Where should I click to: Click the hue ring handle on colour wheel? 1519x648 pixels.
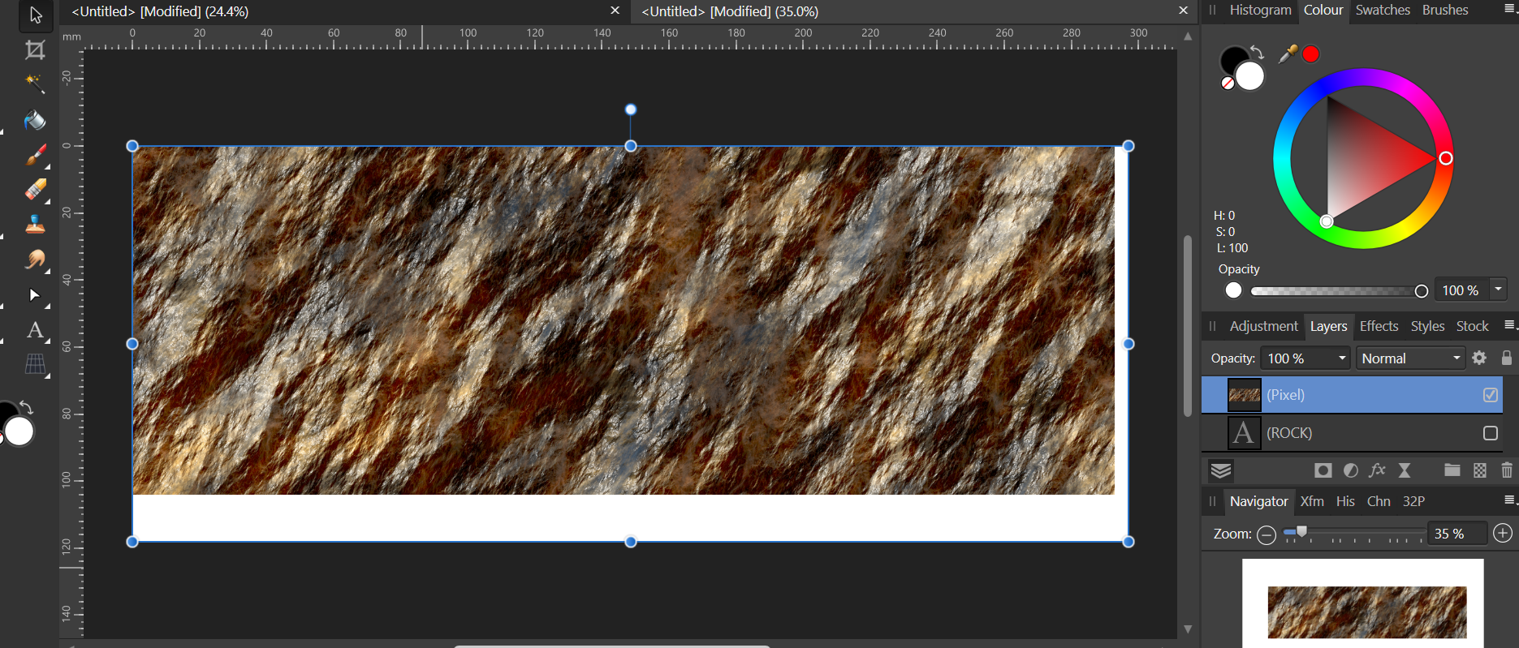tap(1445, 158)
